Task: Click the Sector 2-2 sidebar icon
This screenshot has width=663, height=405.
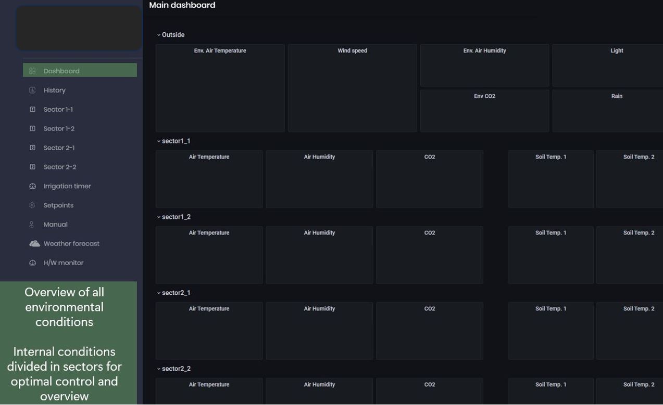Action: click(32, 167)
